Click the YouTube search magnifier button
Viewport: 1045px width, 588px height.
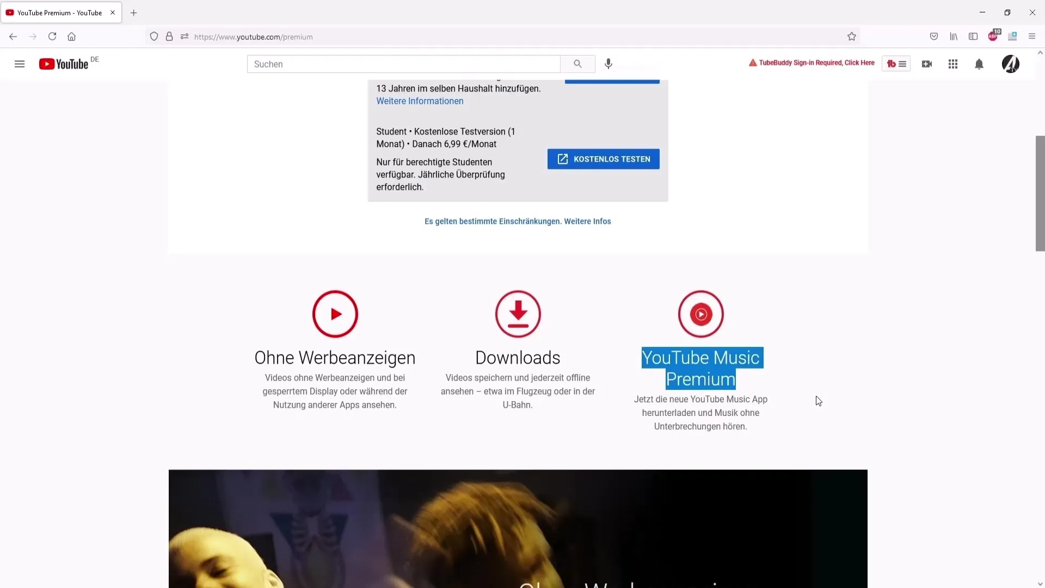pyautogui.click(x=577, y=64)
